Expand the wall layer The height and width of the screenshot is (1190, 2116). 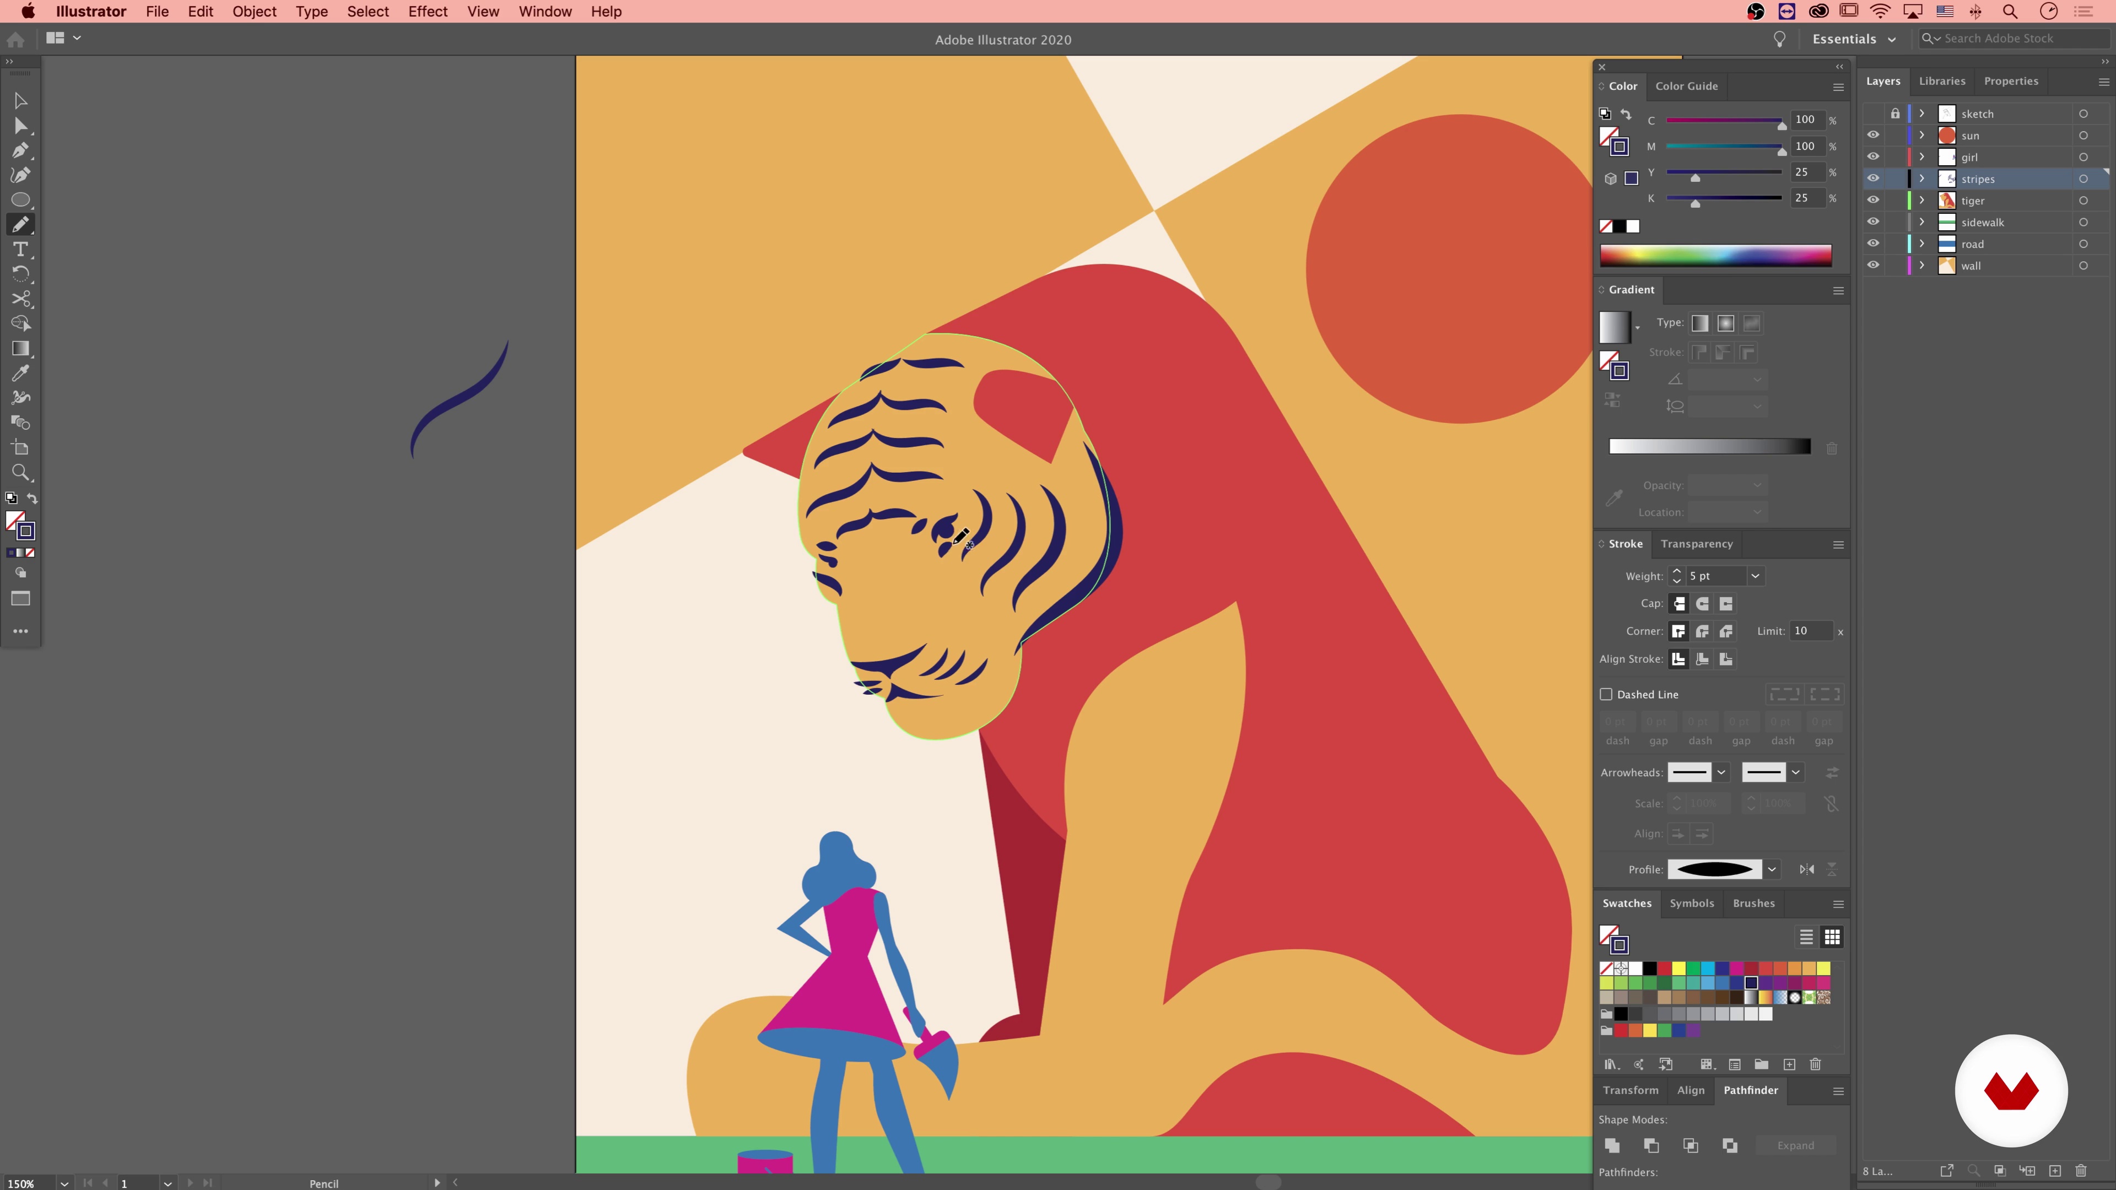[x=1922, y=265]
